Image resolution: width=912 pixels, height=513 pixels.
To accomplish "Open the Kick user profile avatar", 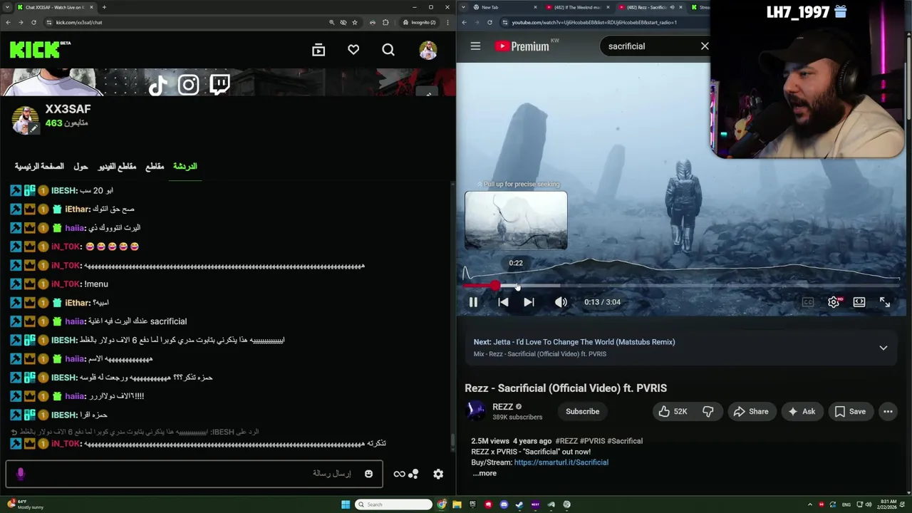I will click(428, 50).
